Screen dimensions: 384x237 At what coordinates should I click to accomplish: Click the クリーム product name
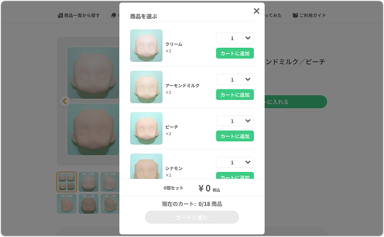[x=174, y=44]
